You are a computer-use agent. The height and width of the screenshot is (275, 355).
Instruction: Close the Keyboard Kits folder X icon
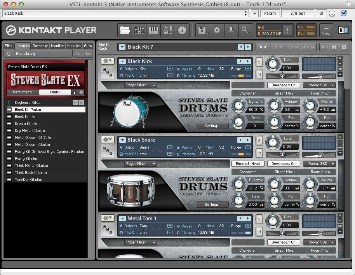point(82,102)
